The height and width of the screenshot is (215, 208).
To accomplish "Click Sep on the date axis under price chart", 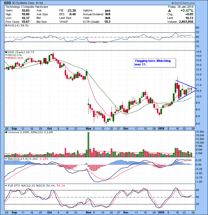I will (x=14, y=129).
